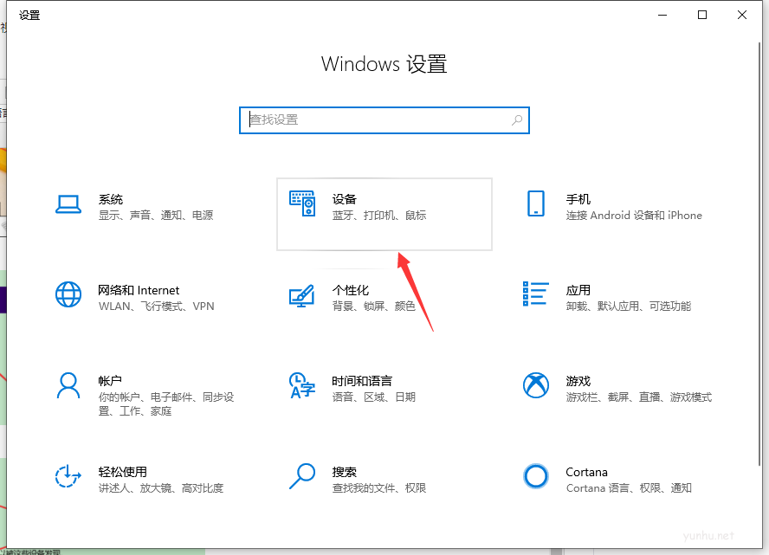This screenshot has width=769, height=555.
Task: Focus the 查找设置 search field
Action: coord(384,120)
